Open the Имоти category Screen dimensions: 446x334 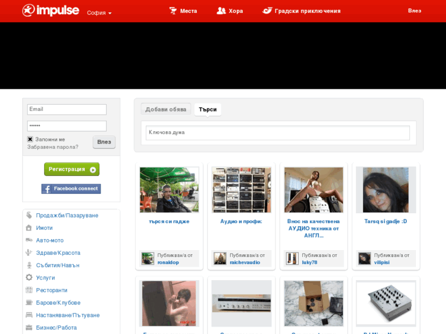[44, 228]
